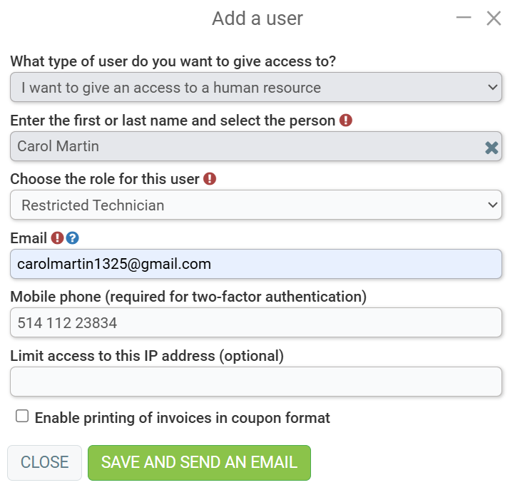Open the user type dropdown
This screenshot has width=510, height=485.
(x=256, y=87)
